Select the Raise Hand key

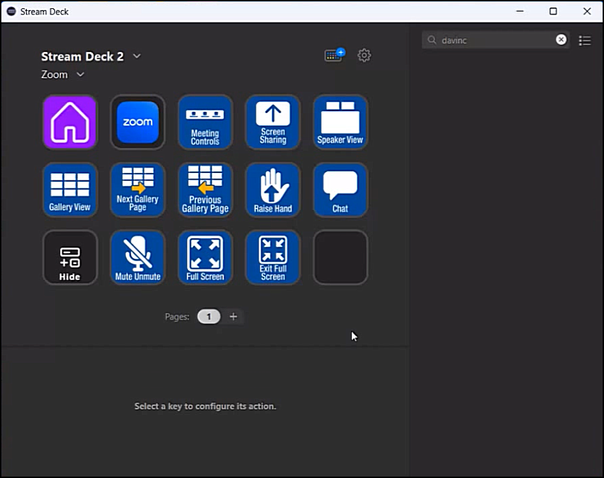[273, 189]
